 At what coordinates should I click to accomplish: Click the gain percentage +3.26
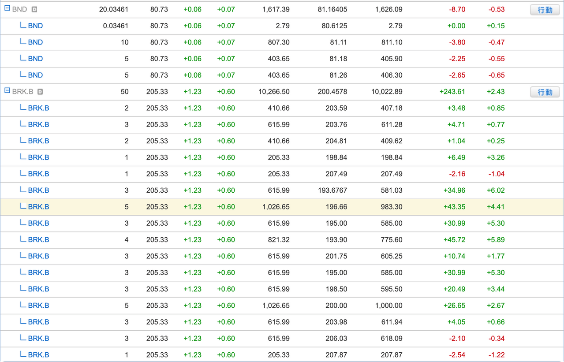(496, 157)
